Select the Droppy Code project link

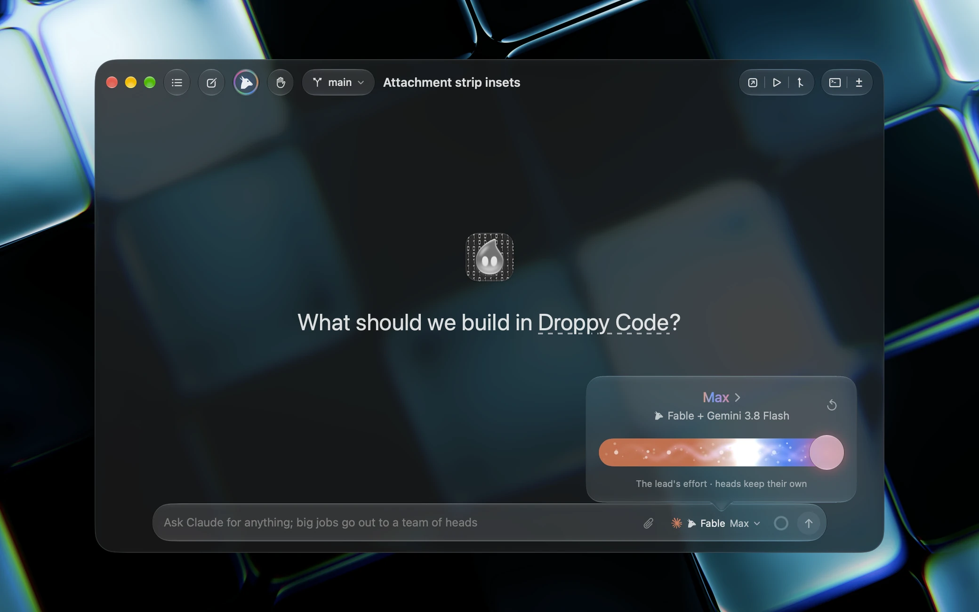(603, 322)
